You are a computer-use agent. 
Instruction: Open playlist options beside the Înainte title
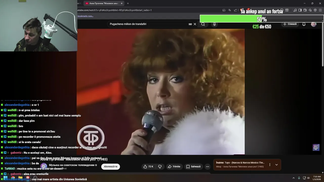pos(270,165)
